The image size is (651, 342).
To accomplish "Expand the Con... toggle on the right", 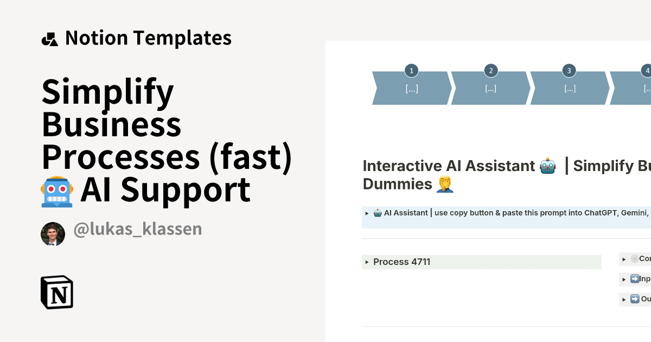I will (624, 259).
